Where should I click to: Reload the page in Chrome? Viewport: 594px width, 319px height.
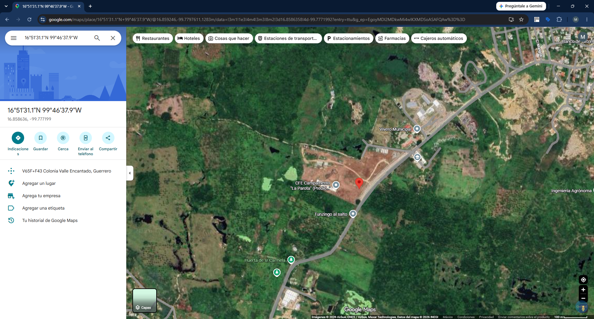pos(29,19)
